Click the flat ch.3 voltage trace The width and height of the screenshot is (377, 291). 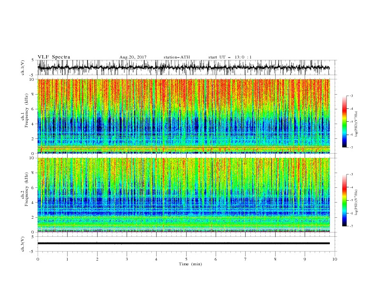183,243
